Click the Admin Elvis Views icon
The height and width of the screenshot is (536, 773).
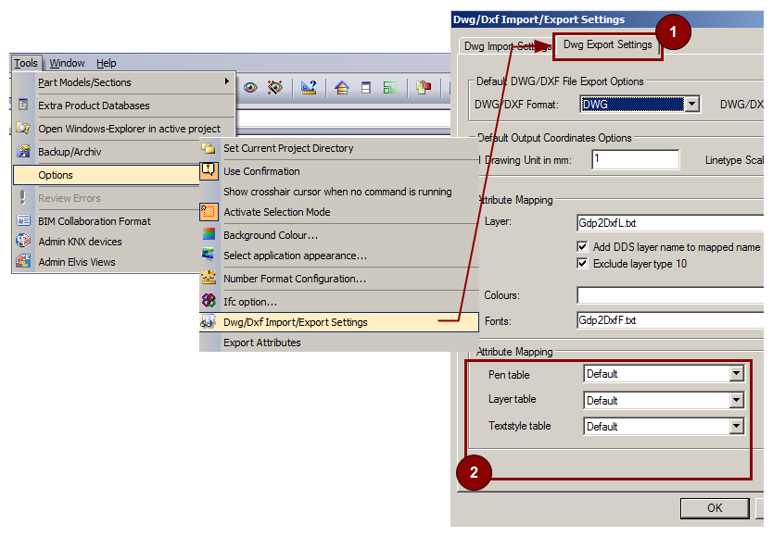(x=22, y=262)
